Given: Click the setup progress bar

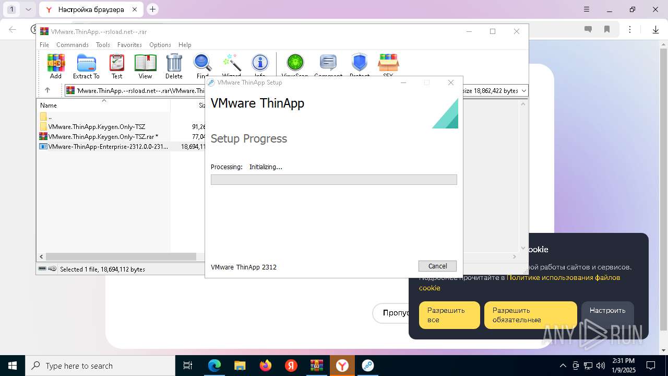Looking at the screenshot, I should [334, 180].
